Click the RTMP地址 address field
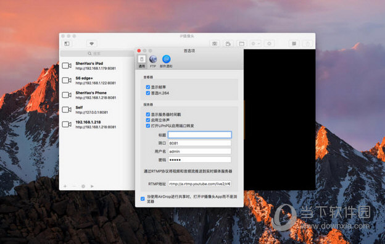Image resolution: width=385 pixels, height=244 pixels. 200,184
